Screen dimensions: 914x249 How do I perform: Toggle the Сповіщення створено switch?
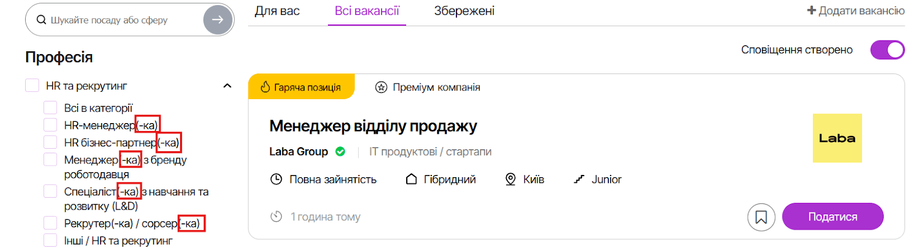pos(887,50)
